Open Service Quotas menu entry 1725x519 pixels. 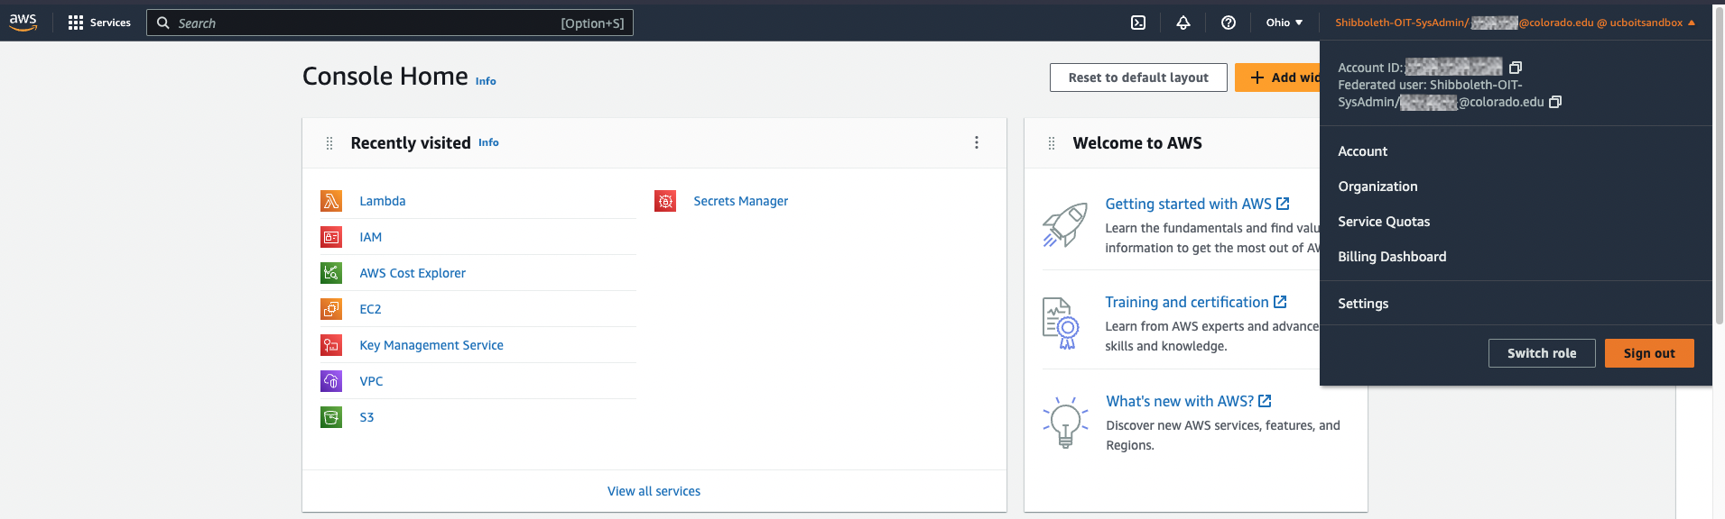click(x=1384, y=222)
